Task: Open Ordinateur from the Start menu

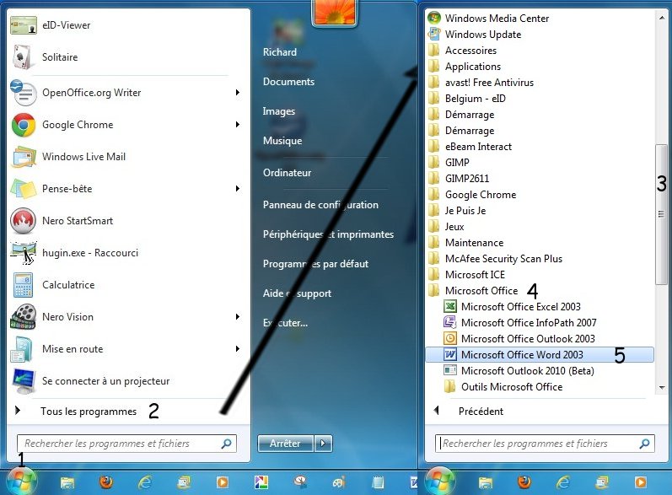Action: pyautogui.click(x=288, y=173)
